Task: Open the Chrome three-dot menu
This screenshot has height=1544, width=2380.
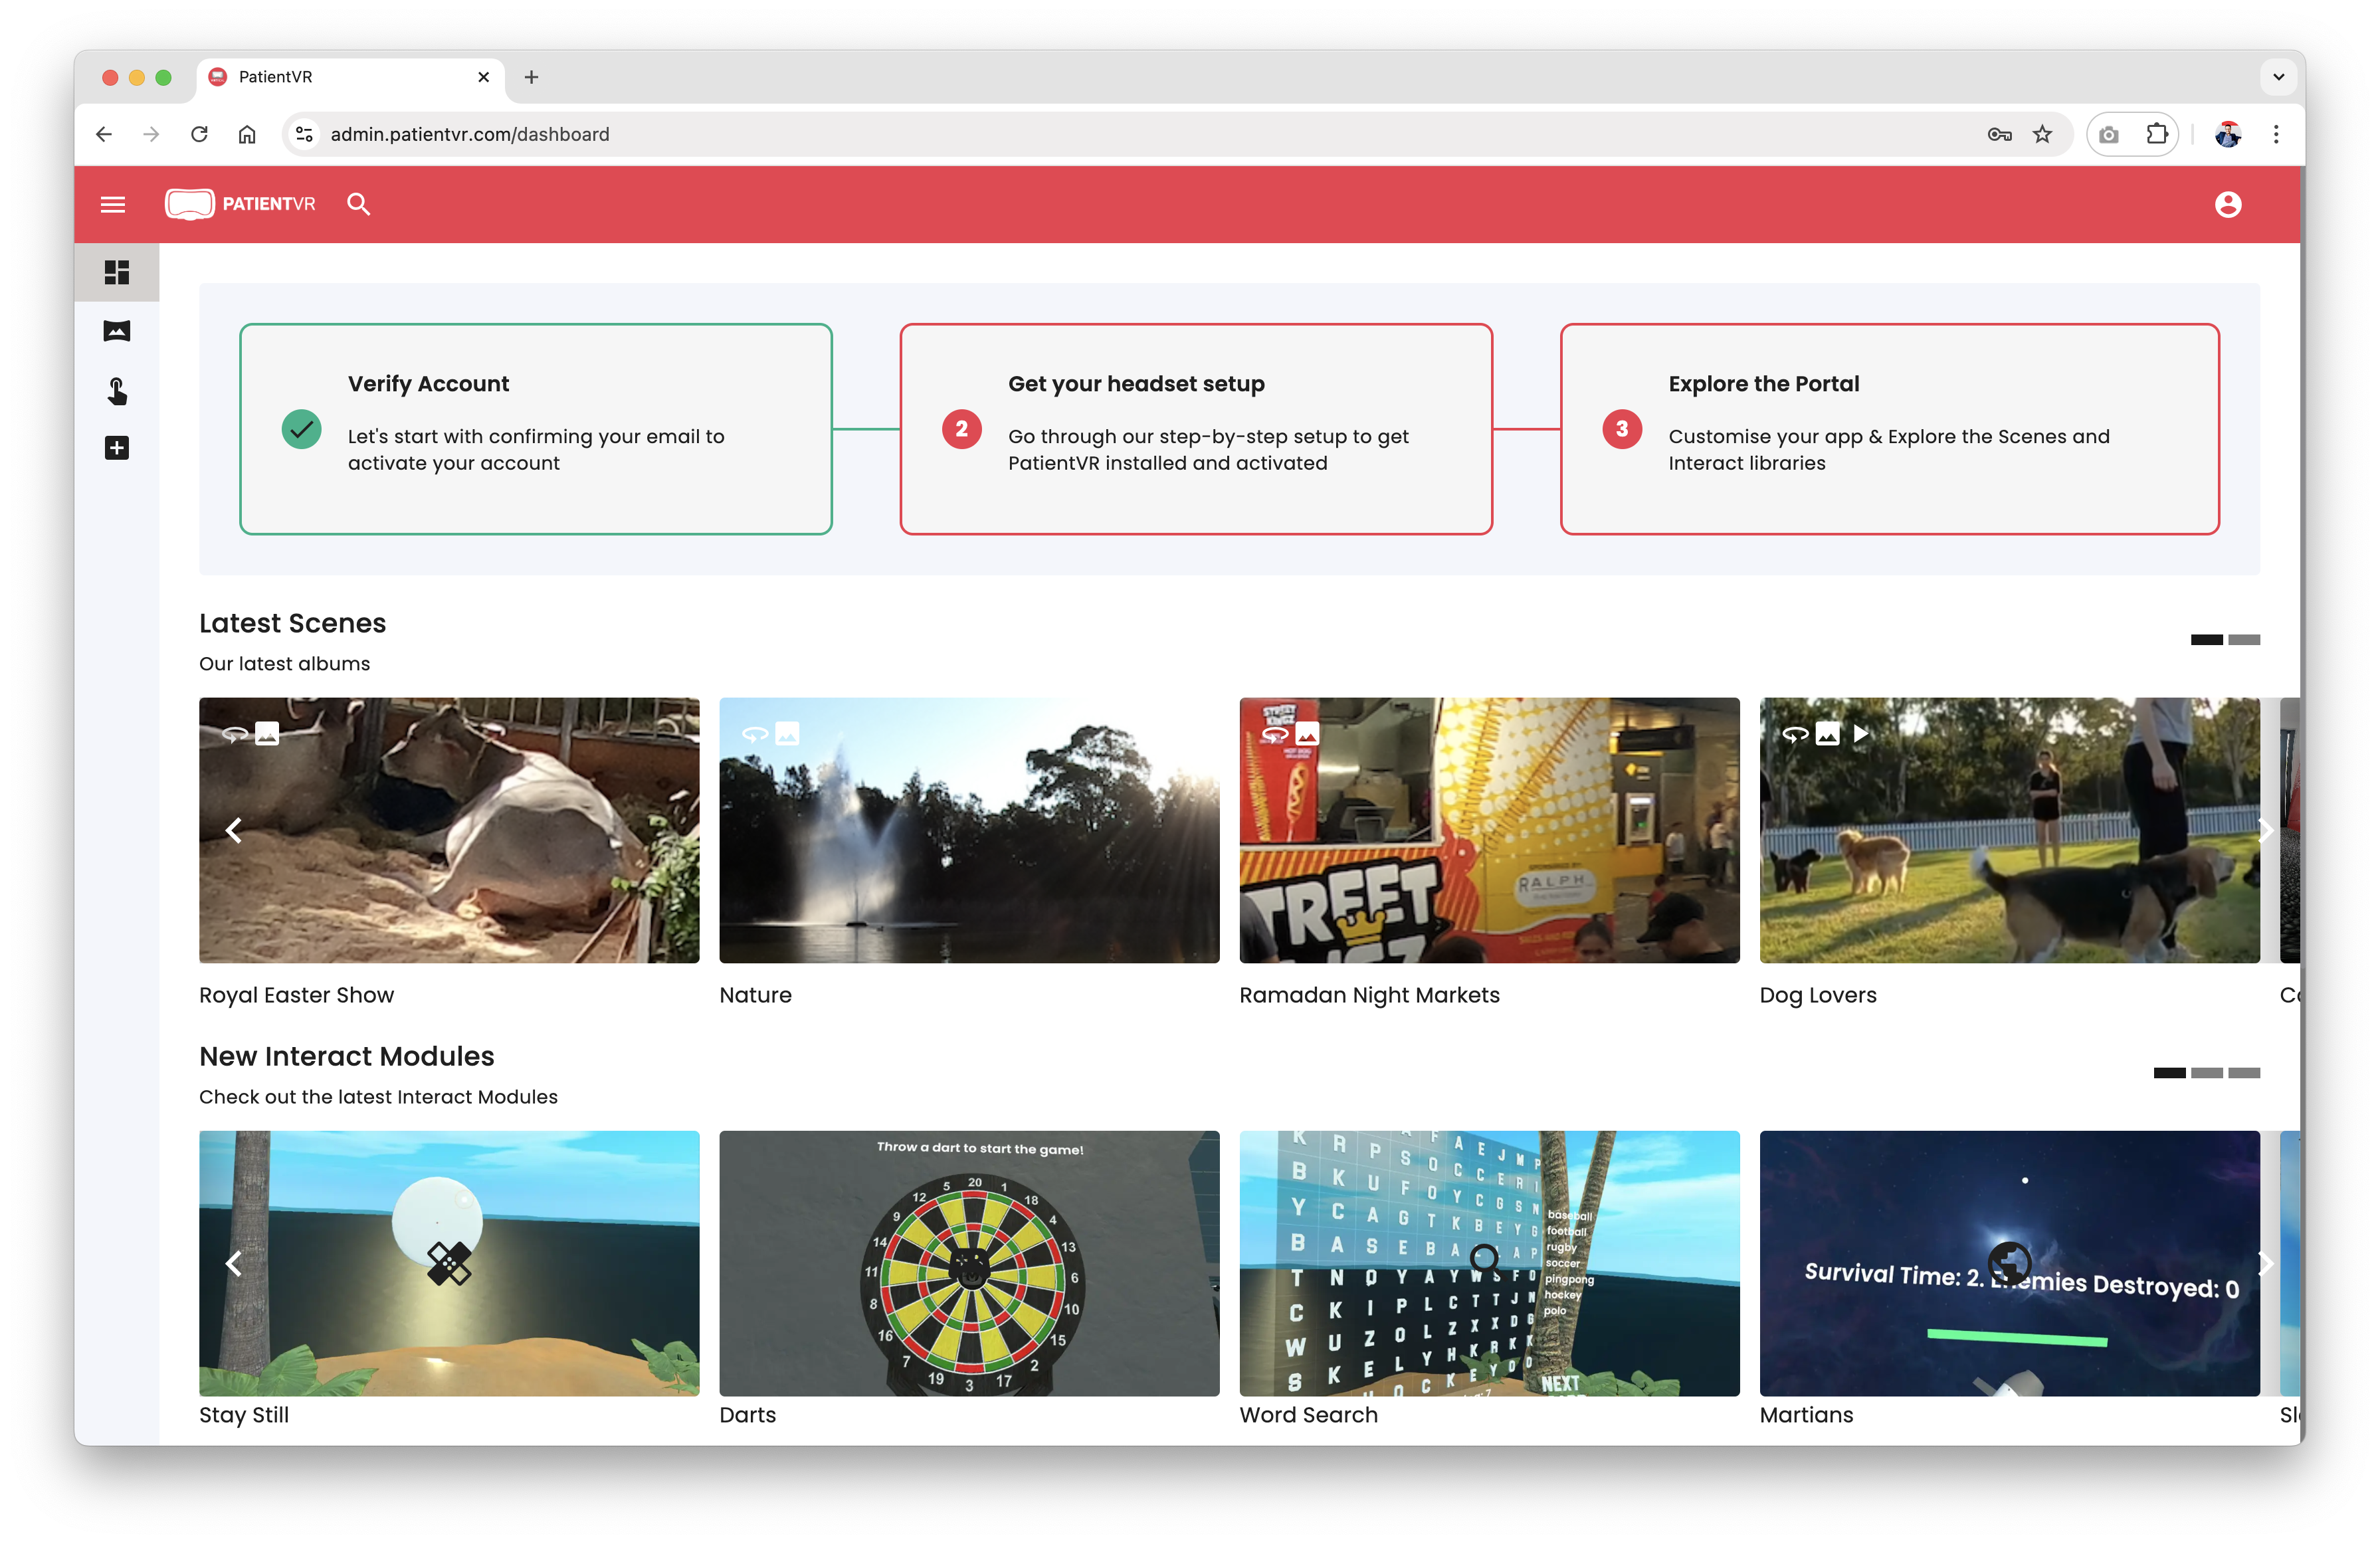Action: point(2276,134)
